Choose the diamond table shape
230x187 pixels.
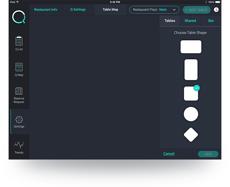point(191,135)
